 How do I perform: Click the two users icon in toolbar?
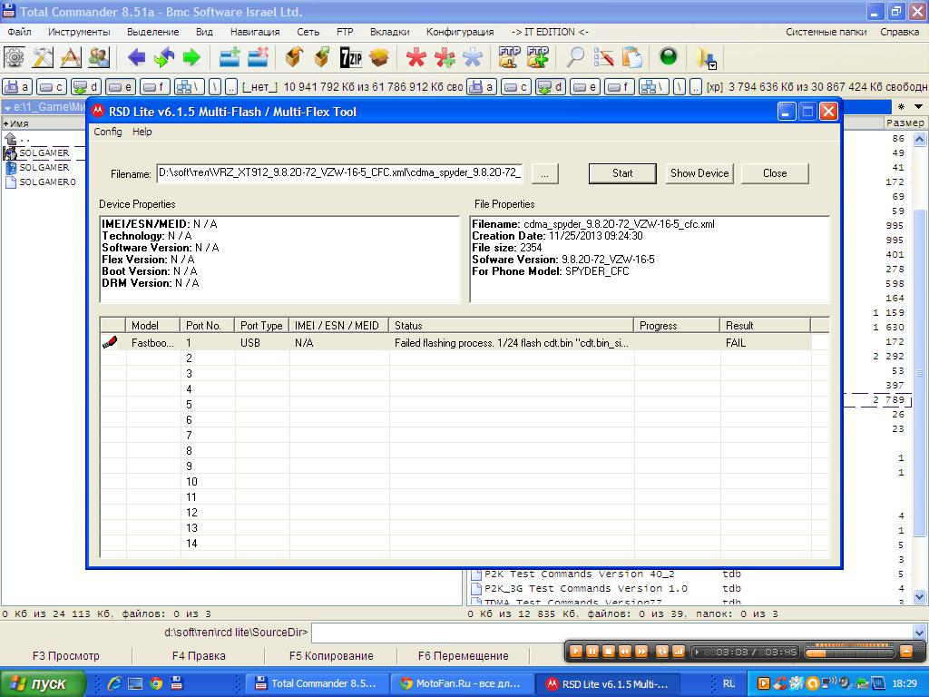99,57
